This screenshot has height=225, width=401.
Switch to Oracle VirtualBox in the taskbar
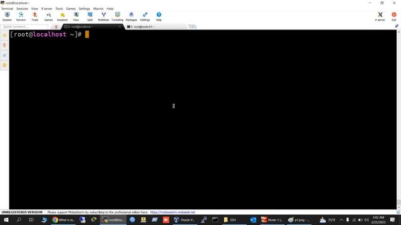coord(184,219)
